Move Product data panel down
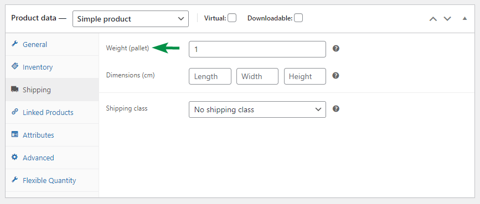 (447, 19)
